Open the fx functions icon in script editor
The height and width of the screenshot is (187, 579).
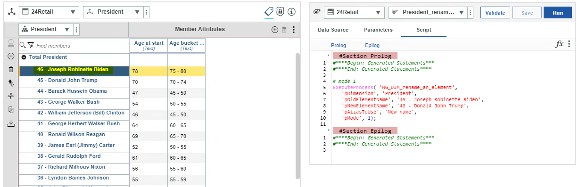560,44
